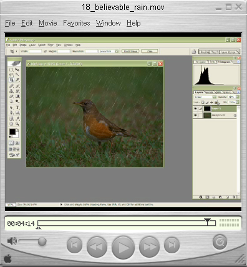Select the Move tool in Photoshop toolbox
This screenshot has width=247, height=267.
pos(17,70)
